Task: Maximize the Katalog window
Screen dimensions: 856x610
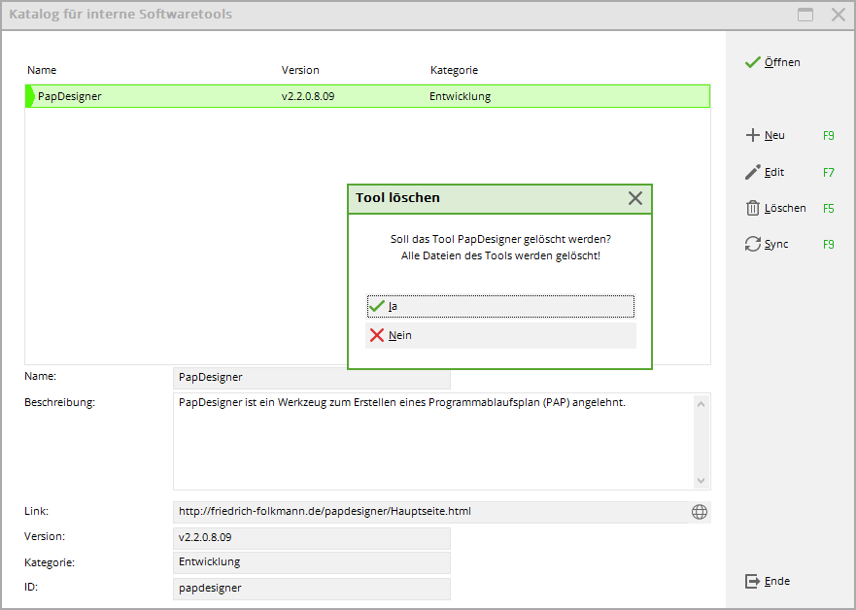Action: tap(805, 15)
